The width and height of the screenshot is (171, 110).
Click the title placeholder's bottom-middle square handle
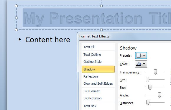(101, 30)
